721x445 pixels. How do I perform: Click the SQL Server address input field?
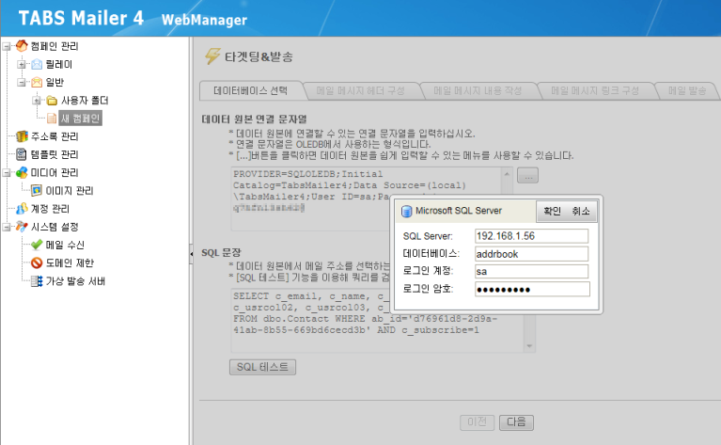(x=530, y=235)
